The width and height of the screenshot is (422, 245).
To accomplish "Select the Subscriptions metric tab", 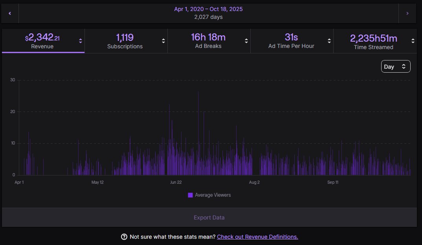I will (x=125, y=40).
